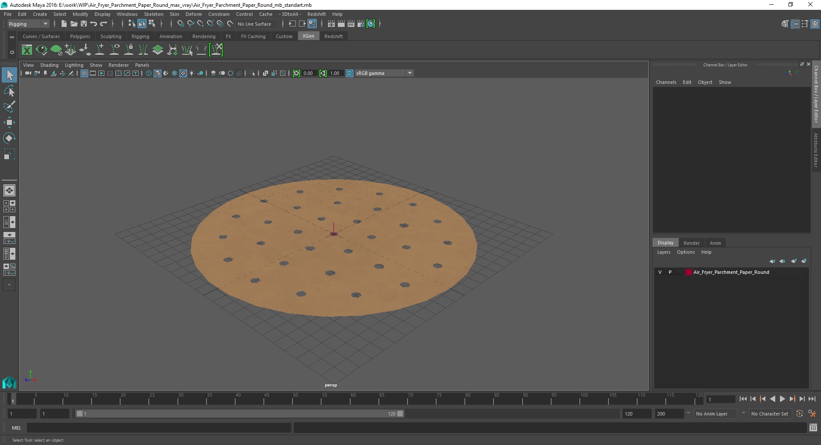Open the Rigging menu set dropdown
Image resolution: width=821 pixels, height=445 pixels.
coord(28,24)
